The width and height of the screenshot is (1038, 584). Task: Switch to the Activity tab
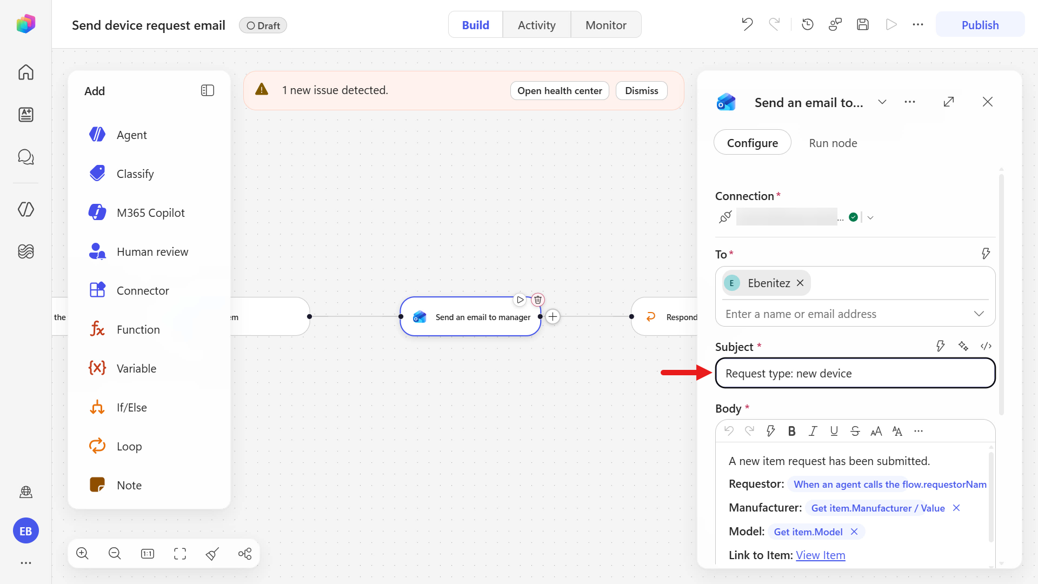tap(536, 25)
